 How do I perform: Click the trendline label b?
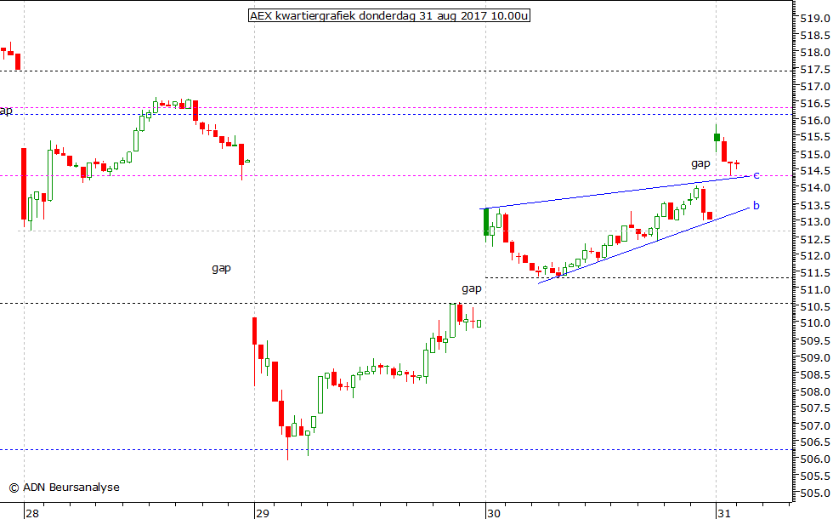click(756, 205)
